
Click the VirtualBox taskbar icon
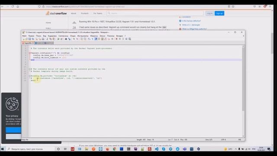[199, 149]
